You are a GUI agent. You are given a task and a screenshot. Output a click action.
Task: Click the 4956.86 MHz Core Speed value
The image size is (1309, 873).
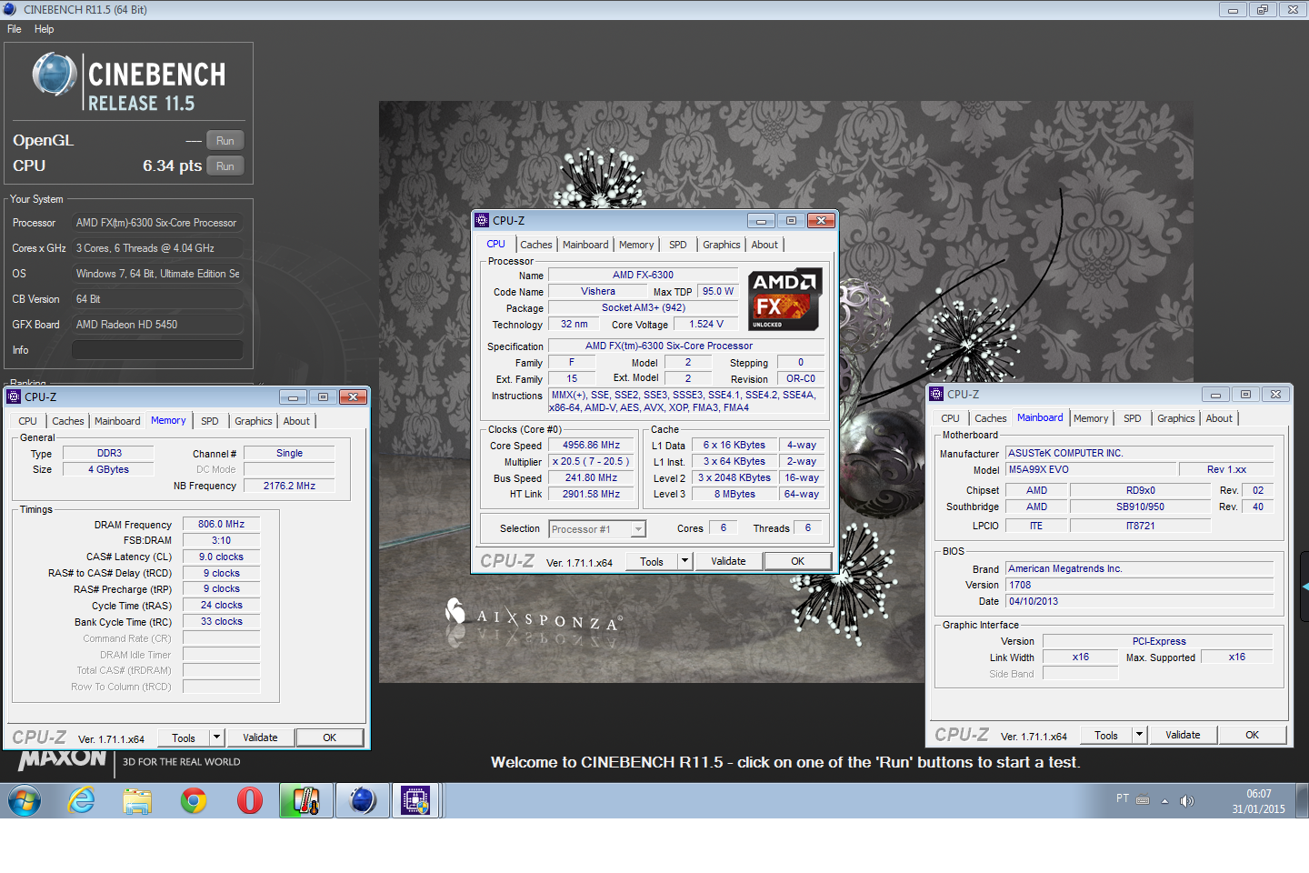(x=591, y=446)
